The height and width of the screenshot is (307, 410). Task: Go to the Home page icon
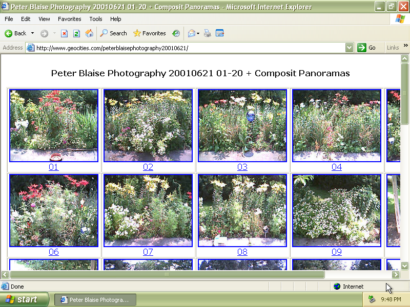[x=89, y=33]
